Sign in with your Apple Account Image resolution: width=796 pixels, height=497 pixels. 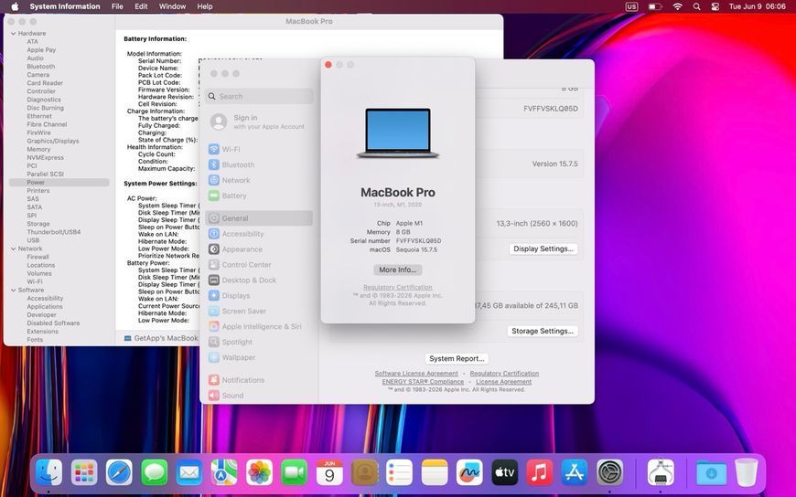(259, 122)
